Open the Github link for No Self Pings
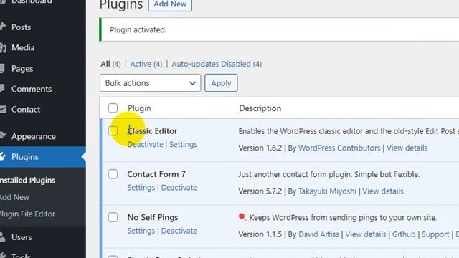459x258 pixels. pos(404,234)
